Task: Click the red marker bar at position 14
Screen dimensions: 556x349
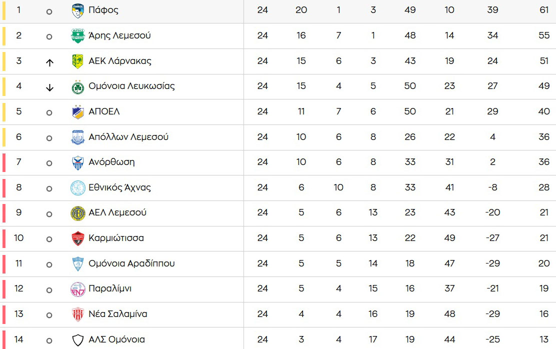Action: [4, 339]
